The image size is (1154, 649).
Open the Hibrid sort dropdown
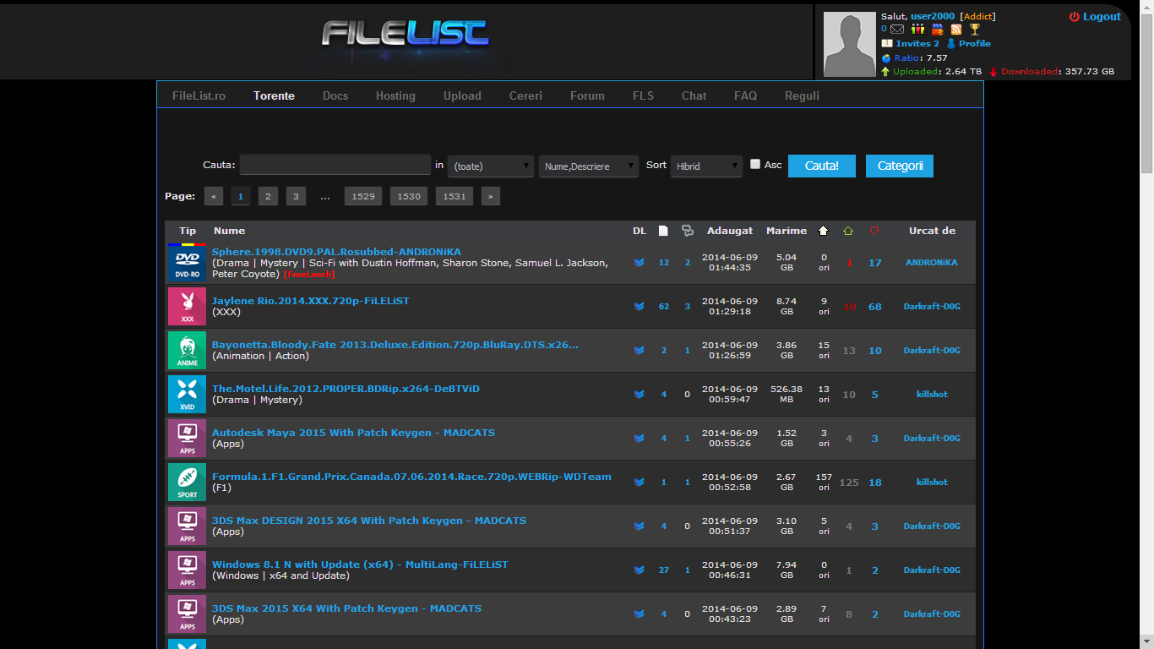(x=706, y=166)
